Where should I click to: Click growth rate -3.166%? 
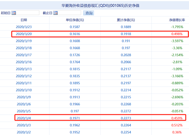coord(177,76)
